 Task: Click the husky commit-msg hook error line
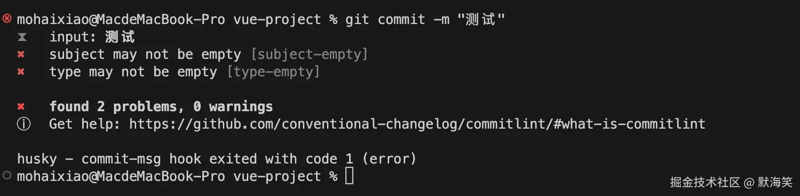[217, 159]
